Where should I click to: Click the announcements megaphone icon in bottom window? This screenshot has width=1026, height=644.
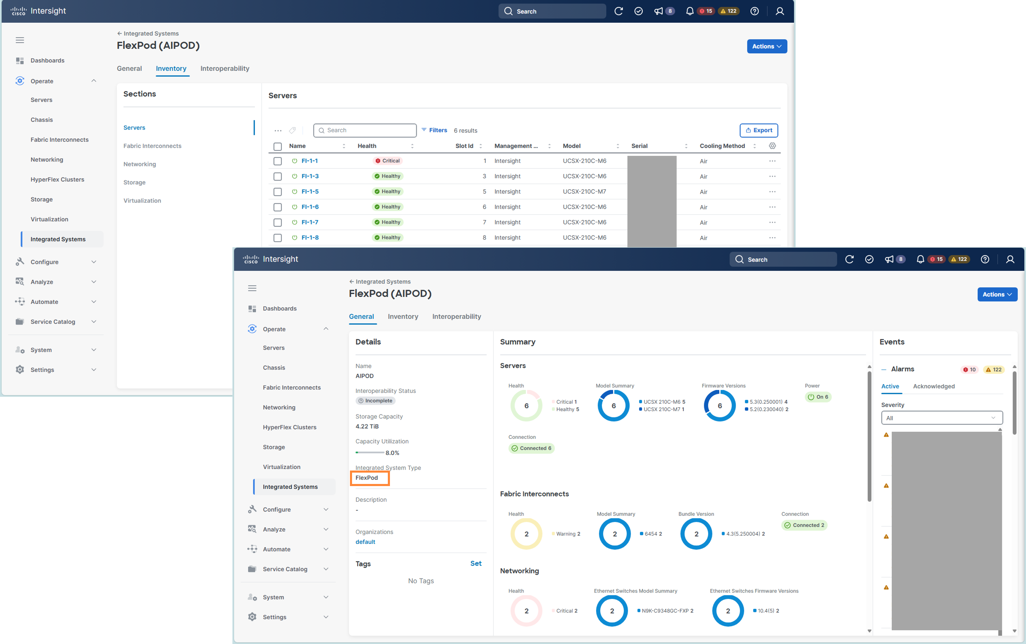click(889, 259)
